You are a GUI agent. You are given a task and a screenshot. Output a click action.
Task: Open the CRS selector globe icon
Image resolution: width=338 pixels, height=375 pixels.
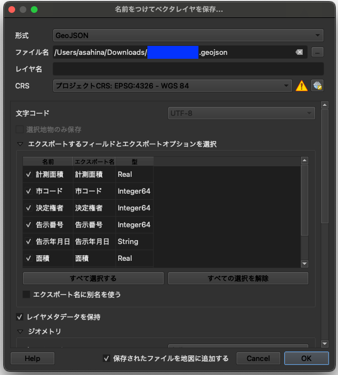(x=317, y=86)
